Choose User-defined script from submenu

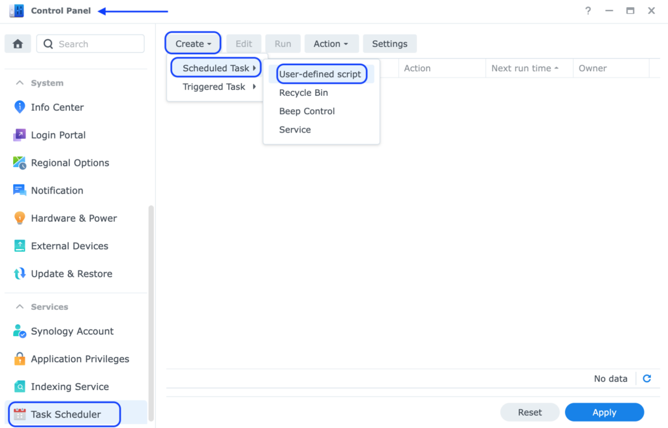320,74
